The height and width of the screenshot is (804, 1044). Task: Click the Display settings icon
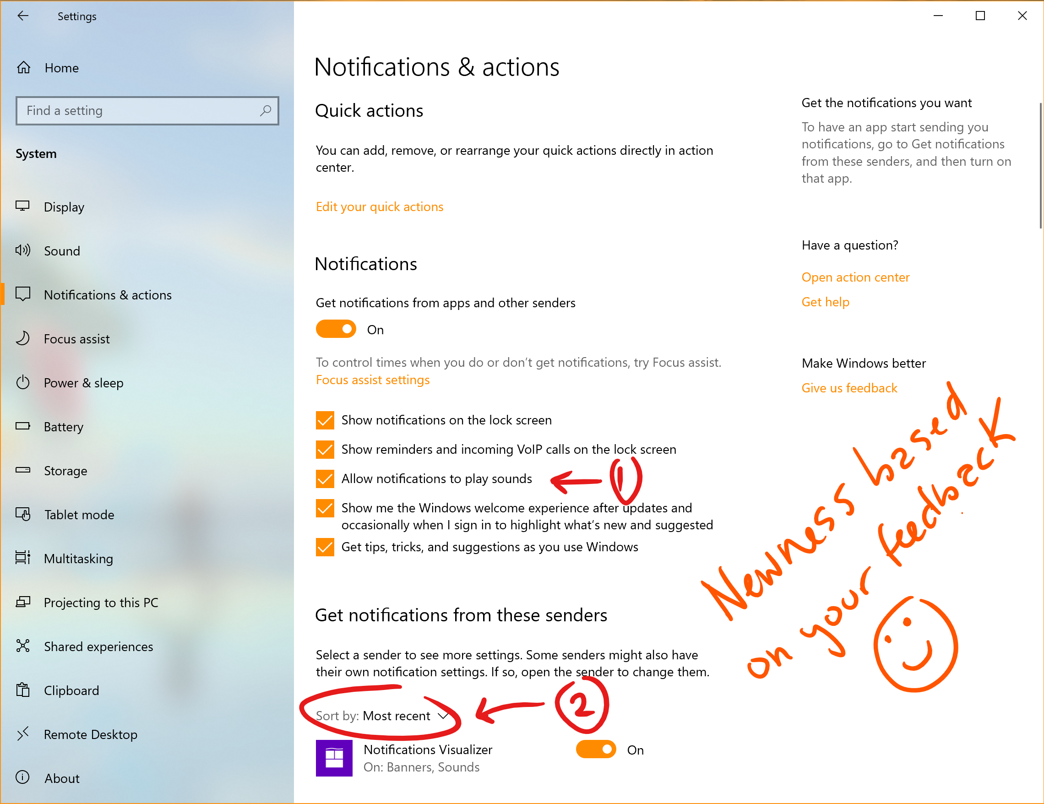click(x=24, y=206)
